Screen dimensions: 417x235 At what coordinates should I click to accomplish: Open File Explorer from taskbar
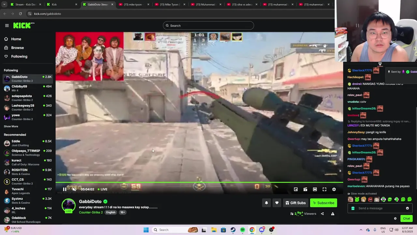pos(214,230)
